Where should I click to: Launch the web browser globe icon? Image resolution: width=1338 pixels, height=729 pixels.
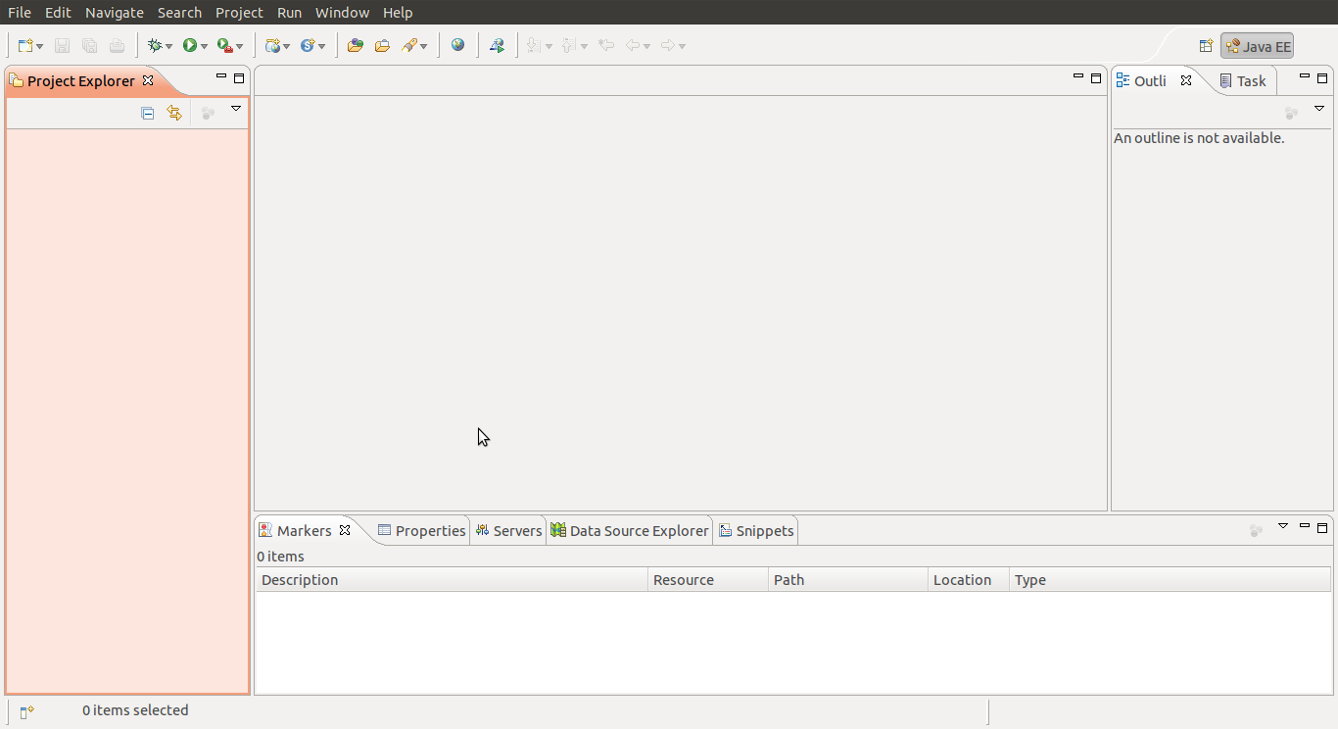tap(458, 45)
